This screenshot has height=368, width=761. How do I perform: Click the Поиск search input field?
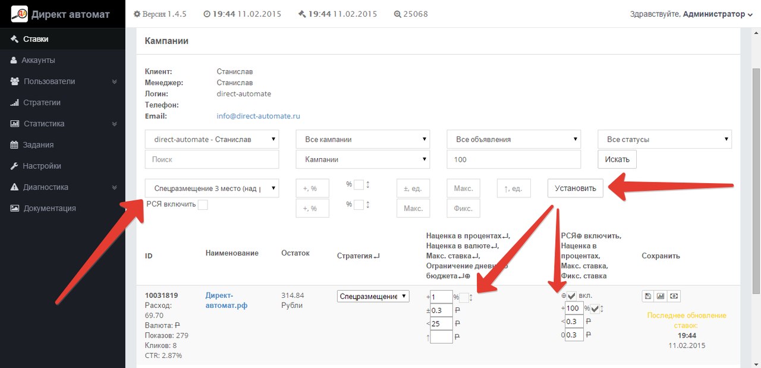pyautogui.click(x=212, y=159)
